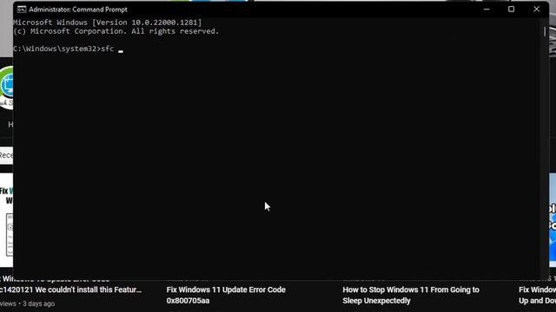556x312 pixels.
Task: Click the Command Prompt title bar icon
Action: click(22, 10)
